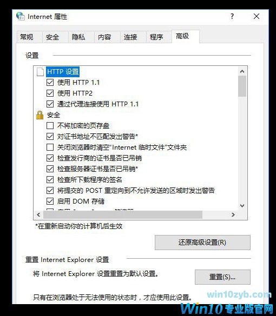Click the 重置(S)... button

(x=222, y=277)
